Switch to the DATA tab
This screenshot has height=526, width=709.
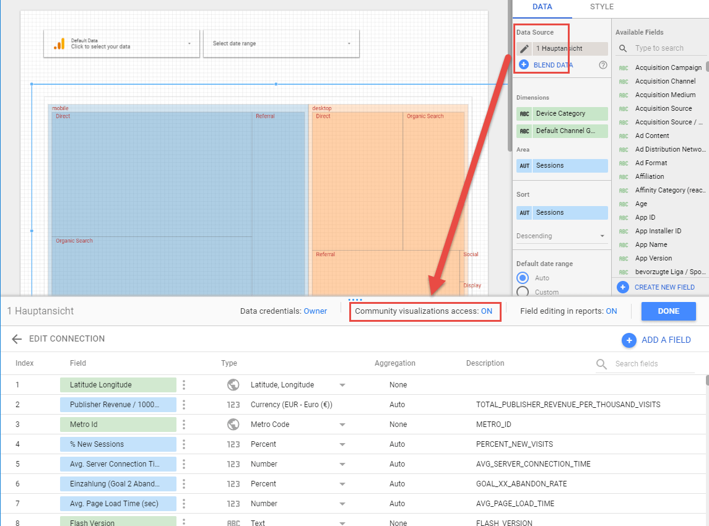[542, 7]
